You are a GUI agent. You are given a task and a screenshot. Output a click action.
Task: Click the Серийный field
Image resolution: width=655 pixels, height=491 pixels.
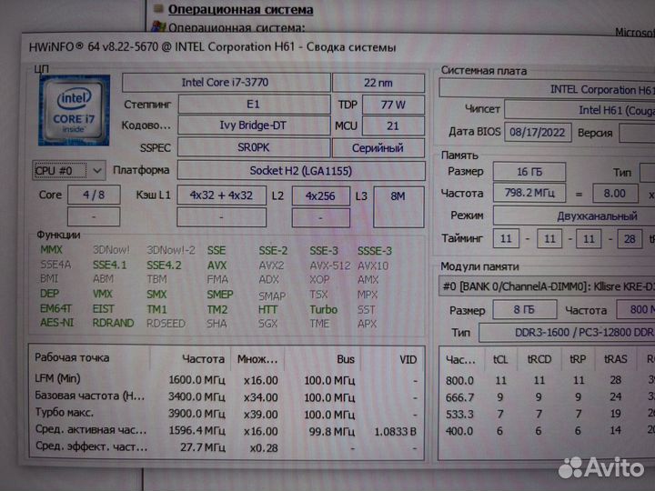pos(378,148)
